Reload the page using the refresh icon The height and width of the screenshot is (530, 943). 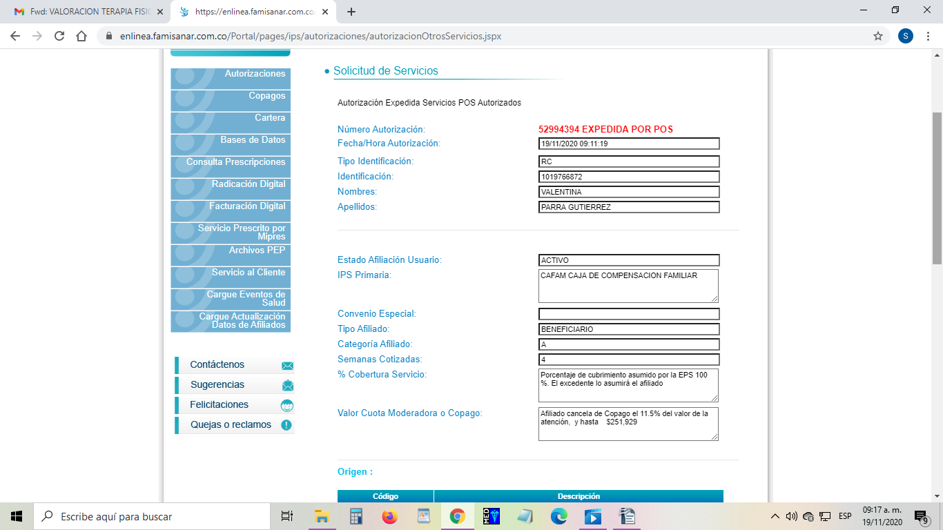click(59, 36)
